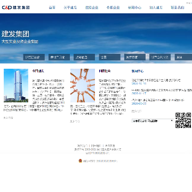Select the 房地产开发 banner button
Screen dimensions: 192x192
click(59, 57)
